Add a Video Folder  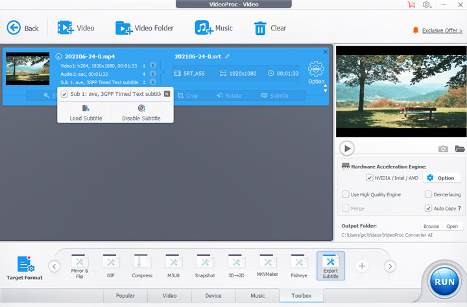click(145, 28)
